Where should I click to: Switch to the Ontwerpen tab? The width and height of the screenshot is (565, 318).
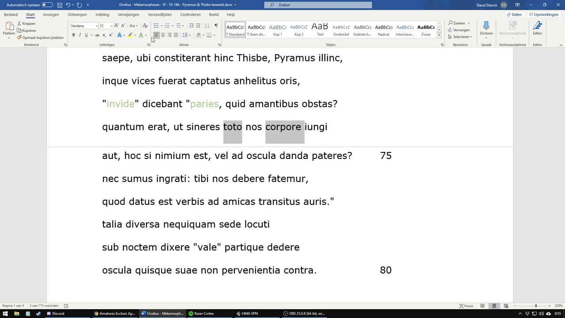click(77, 15)
